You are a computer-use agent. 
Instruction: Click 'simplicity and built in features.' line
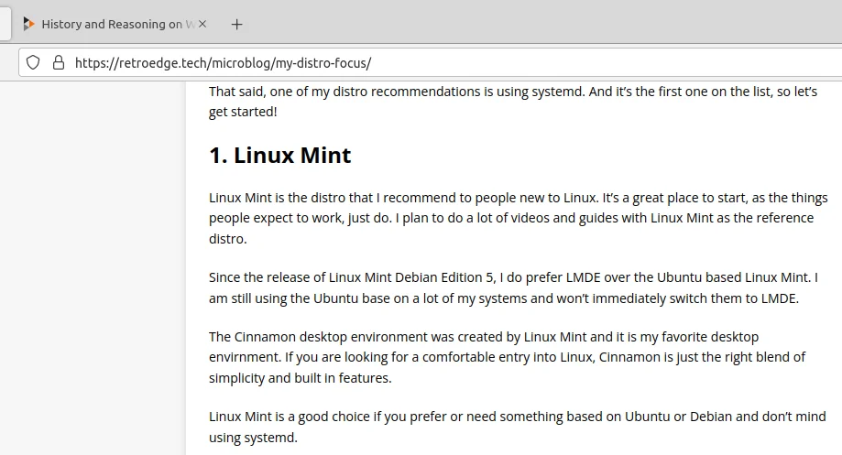(301, 378)
